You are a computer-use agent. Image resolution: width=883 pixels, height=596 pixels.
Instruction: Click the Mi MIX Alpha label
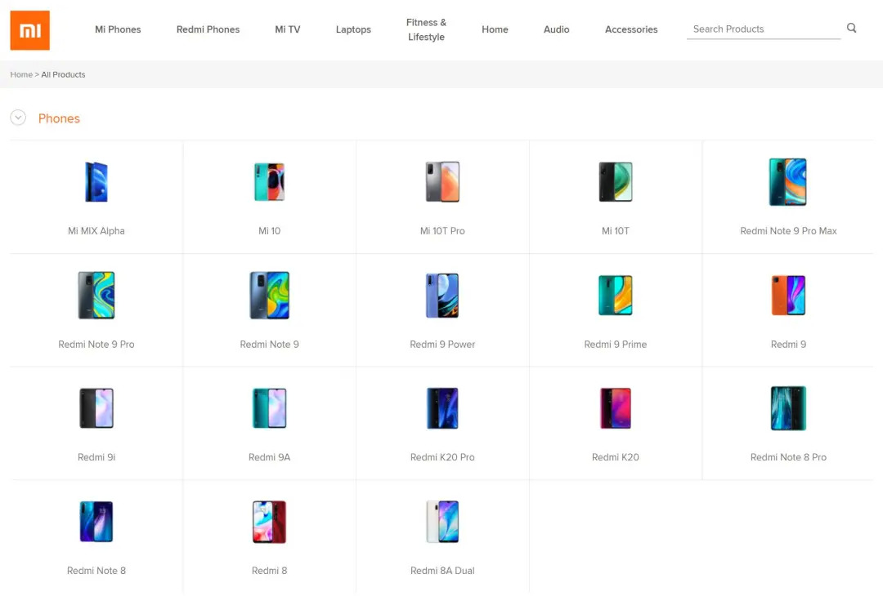(96, 230)
